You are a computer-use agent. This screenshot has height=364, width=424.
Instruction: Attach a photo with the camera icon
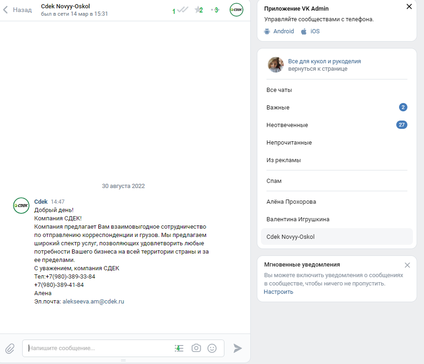point(196,348)
